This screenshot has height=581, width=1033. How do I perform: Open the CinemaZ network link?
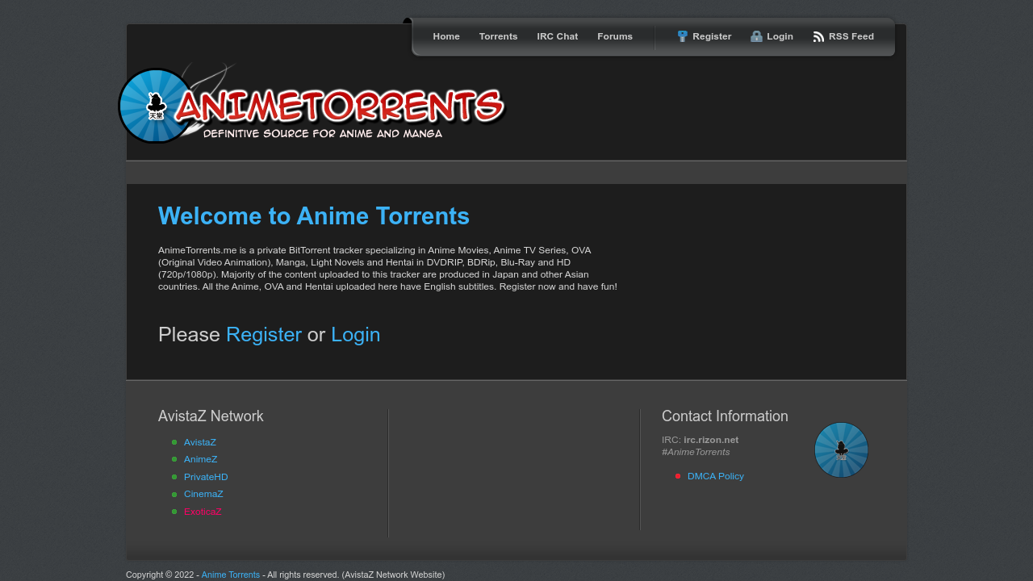tap(203, 494)
